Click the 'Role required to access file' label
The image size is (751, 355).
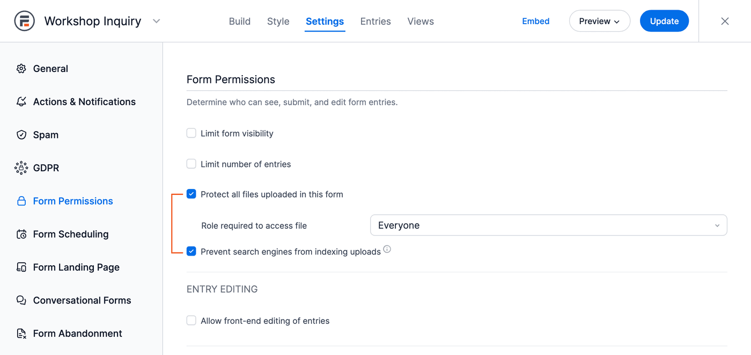click(x=254, y=226)
